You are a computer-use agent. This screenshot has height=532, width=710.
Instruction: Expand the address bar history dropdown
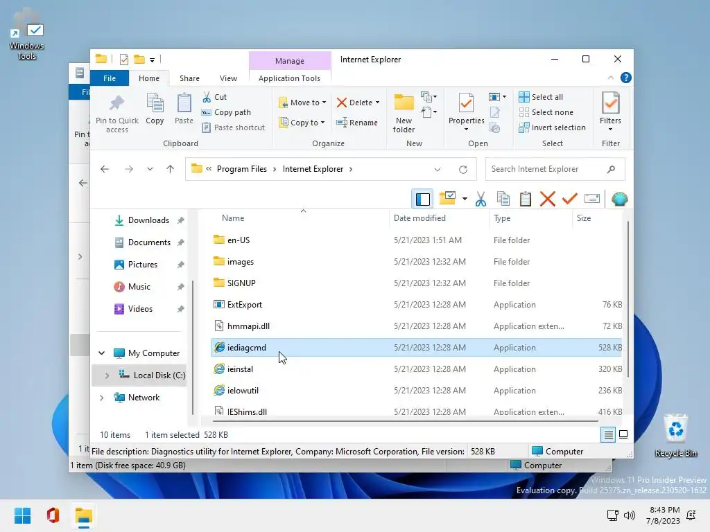click(437, 170)
